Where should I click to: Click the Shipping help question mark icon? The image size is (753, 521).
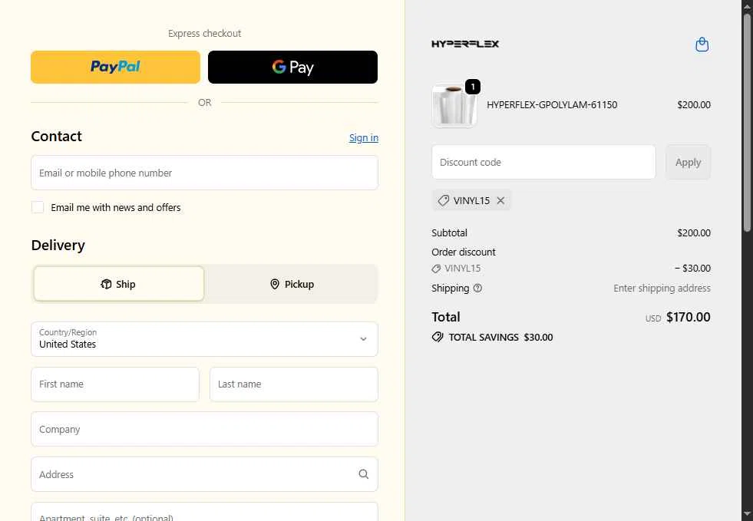coord(477,288)
